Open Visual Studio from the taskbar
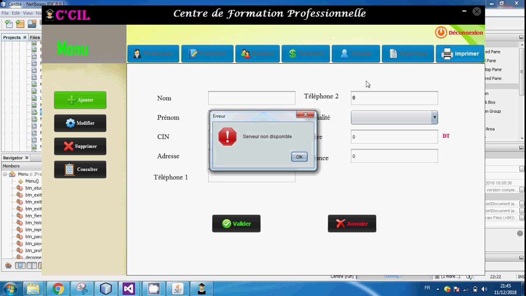 click(x=129, y=289)
